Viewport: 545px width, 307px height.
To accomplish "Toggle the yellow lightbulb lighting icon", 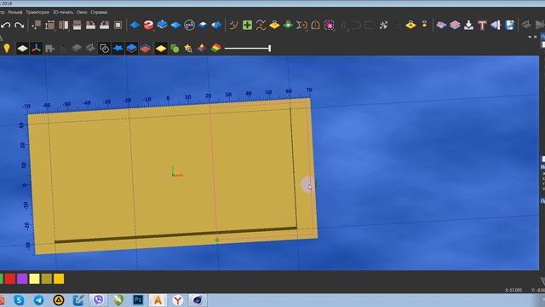I will coord(7,48).
